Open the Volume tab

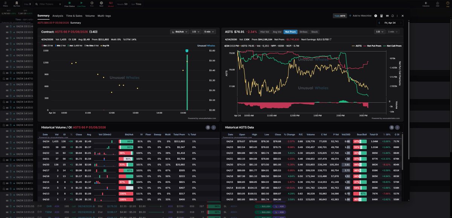90,16
